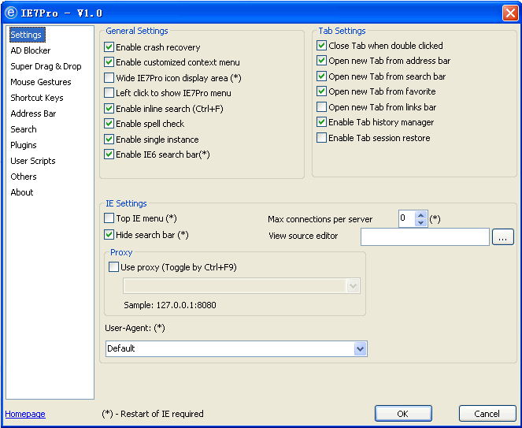Viewport: 522px width, 428px height.
Task: Increase max connections per server value
Action: coord(420,216)
